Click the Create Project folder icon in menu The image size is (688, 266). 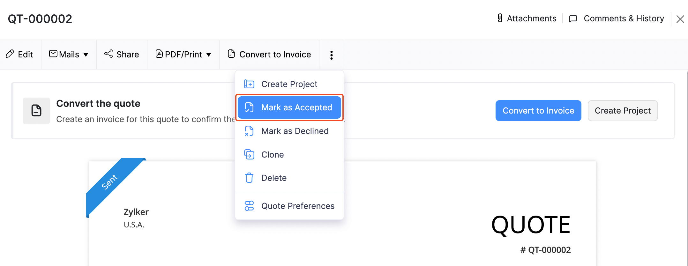click(x=249, y=84)
